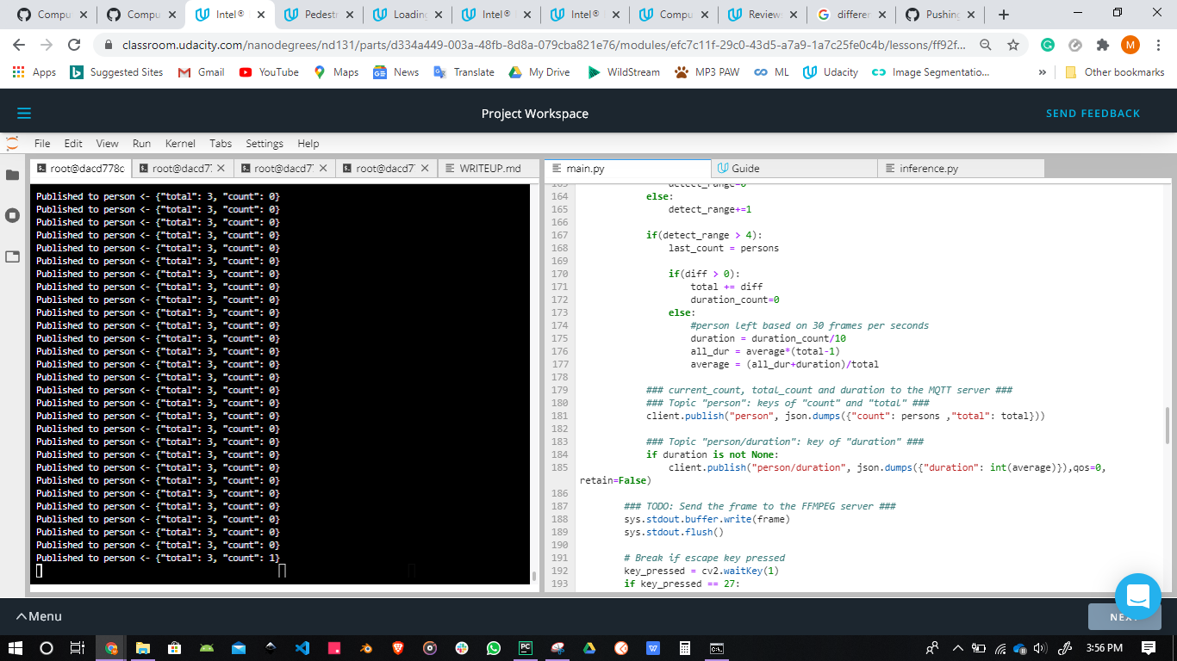
Task: Open the Chrome profile avatar M
Action: [x=1130, y=45]
